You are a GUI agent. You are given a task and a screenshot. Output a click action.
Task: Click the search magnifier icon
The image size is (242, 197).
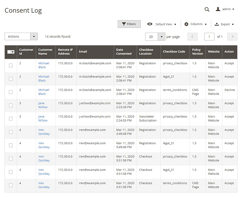click(x=207, y=10)
